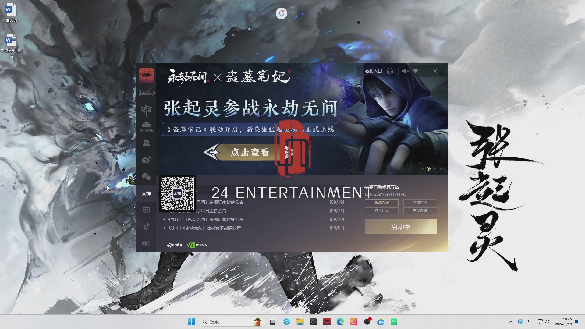585x329 pixels.
Task: Open File Explorer on the taskbar
Action: click(300, 322)
